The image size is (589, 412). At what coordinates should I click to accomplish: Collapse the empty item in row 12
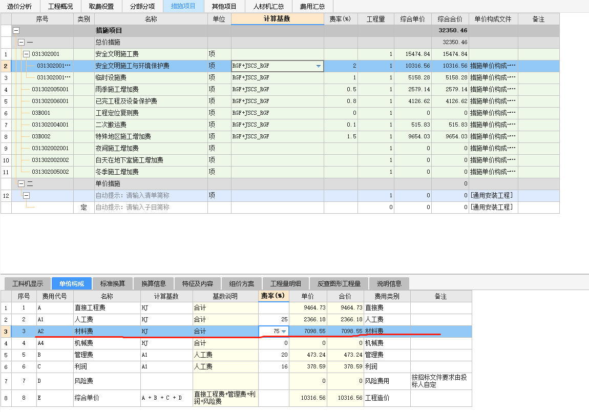(26, 195)
